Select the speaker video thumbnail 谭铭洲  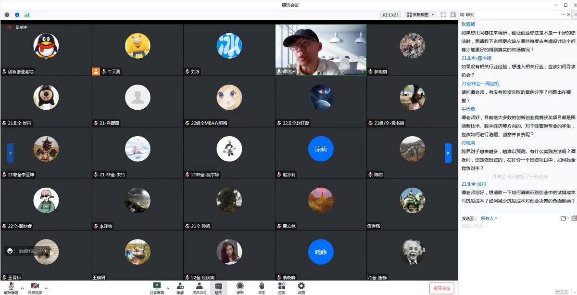click(x=321, y=50)
